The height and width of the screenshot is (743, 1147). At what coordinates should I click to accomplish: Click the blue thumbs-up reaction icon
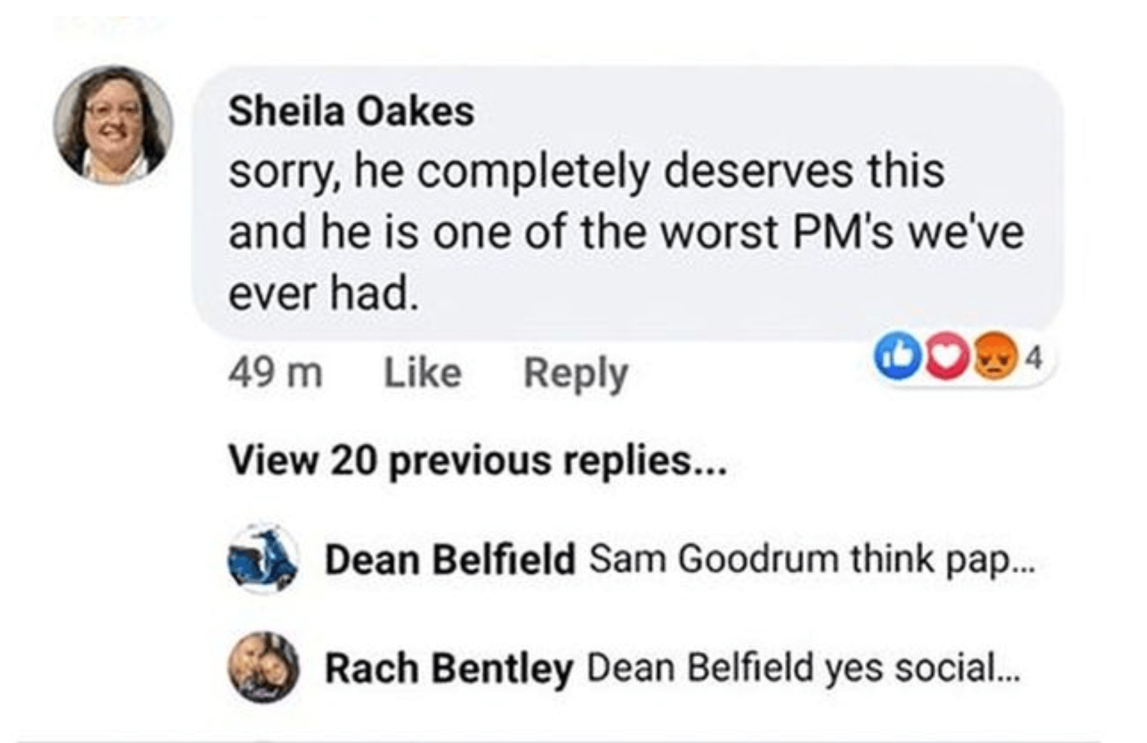pos(897,356)
